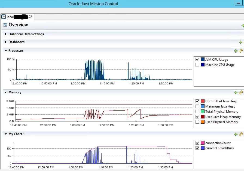Click the currentThreadsBusy legend label
The image size is (244, 171).
click(x=219, y=148)
